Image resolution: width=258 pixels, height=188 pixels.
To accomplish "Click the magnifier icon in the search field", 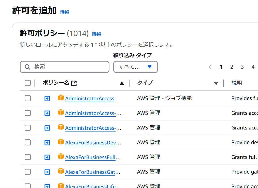I will point(27,67).
